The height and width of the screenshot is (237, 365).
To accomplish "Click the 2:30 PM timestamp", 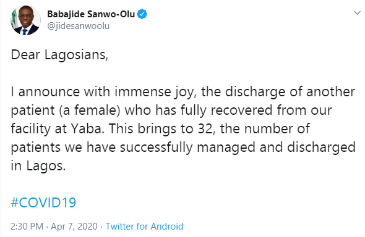I will (x=27, y=227).
